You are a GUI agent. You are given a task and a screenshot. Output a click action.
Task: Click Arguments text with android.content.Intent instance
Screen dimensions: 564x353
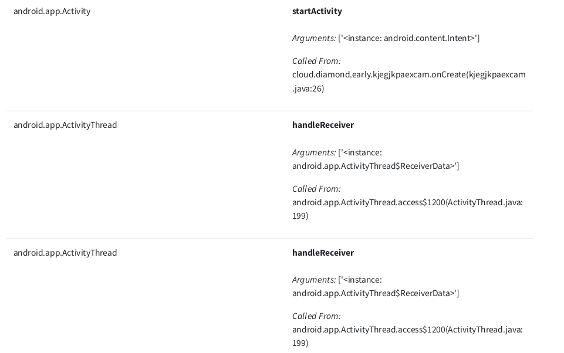[386, 38]
